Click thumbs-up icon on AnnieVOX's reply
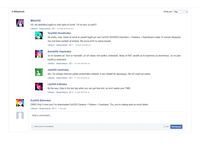The width and height of the screenshot is (200, 150). pyautogui.click(x=70, y=63)
